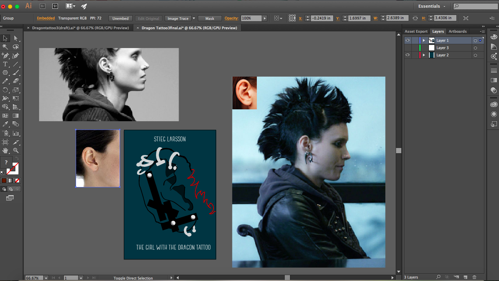This screenshot has width=499, height=281.
Task: Open the Layers panel flyout menu
Action: pos(482,32)
